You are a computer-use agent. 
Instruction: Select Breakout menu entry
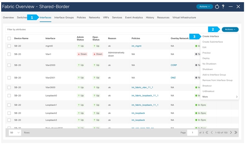[207, 86]
